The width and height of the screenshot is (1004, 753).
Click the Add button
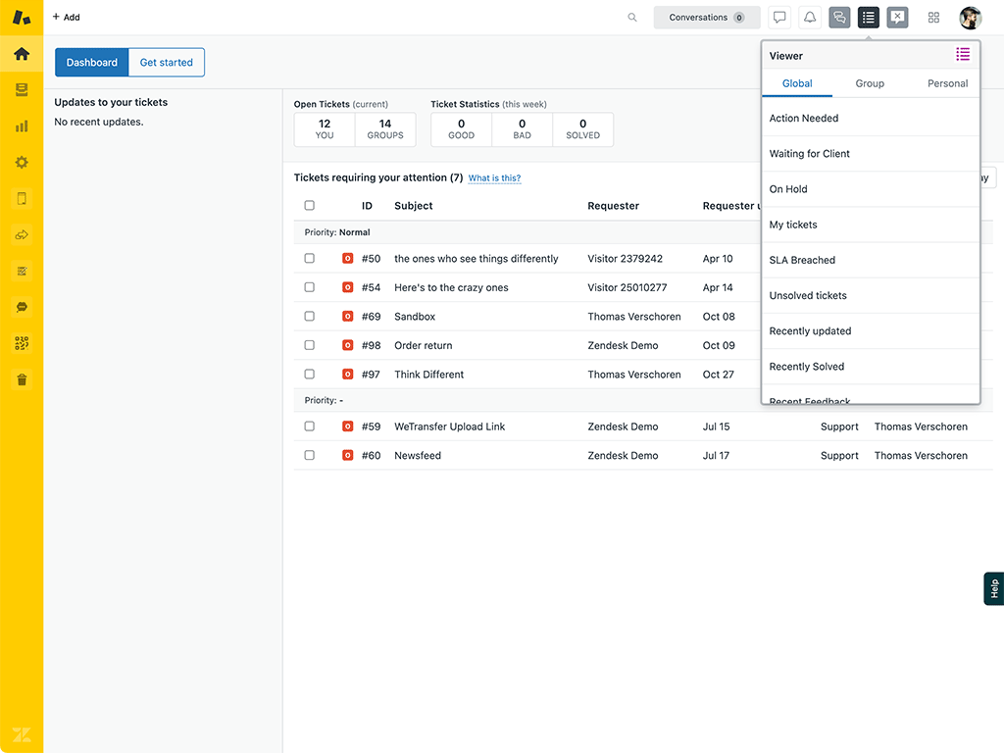coord(66,18)
